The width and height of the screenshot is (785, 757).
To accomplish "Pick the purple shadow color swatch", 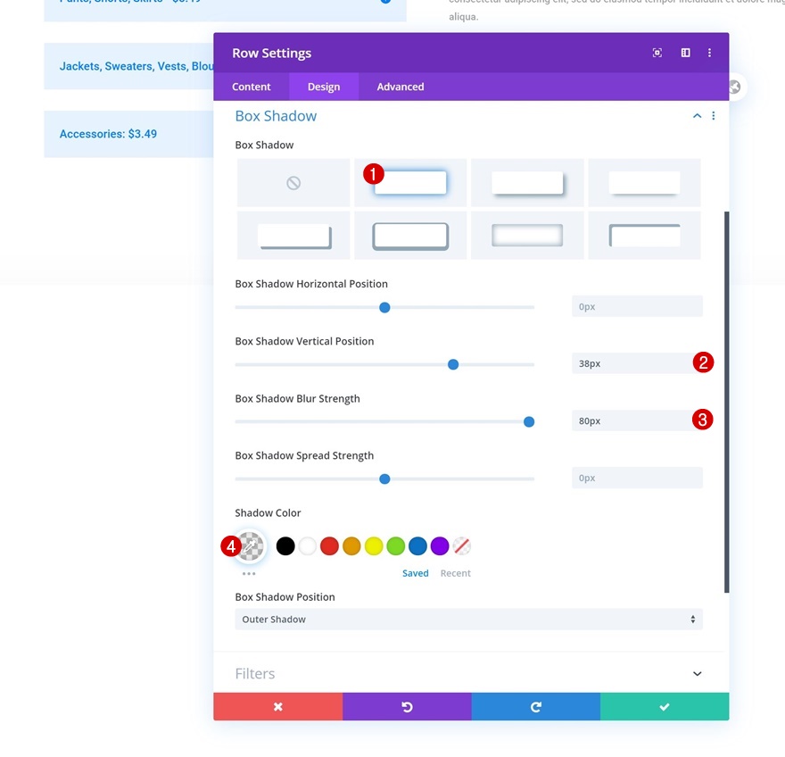I will point(440,546).
